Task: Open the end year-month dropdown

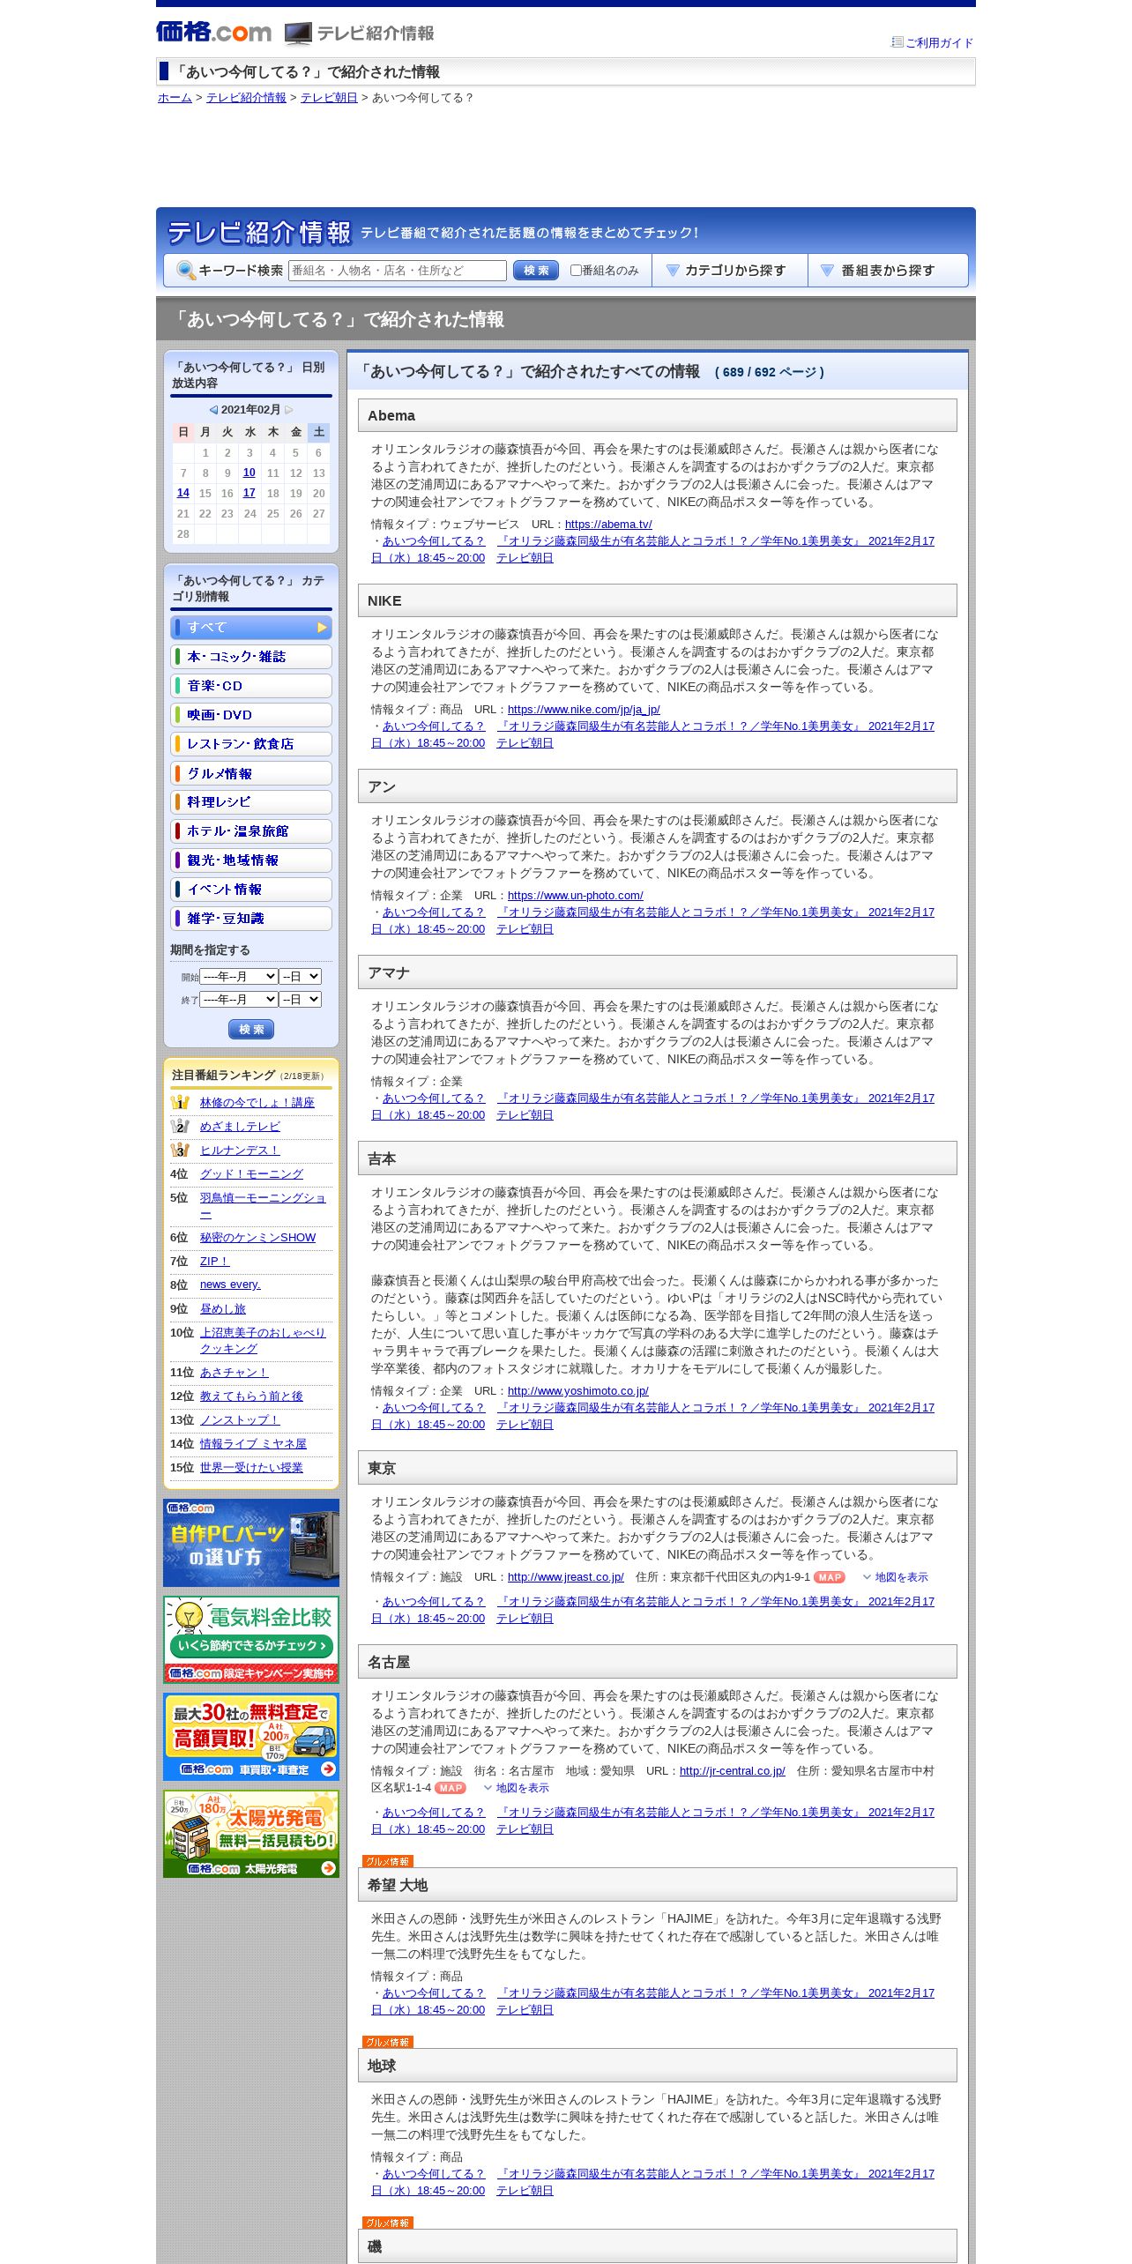Action: pos(239,999)
